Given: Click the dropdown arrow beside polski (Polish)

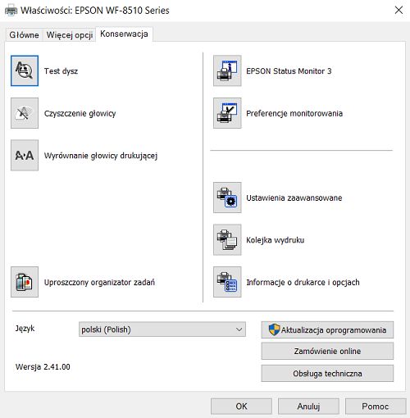Looking at the screenshot, I should pyautogui.click(x=239, y=329).
